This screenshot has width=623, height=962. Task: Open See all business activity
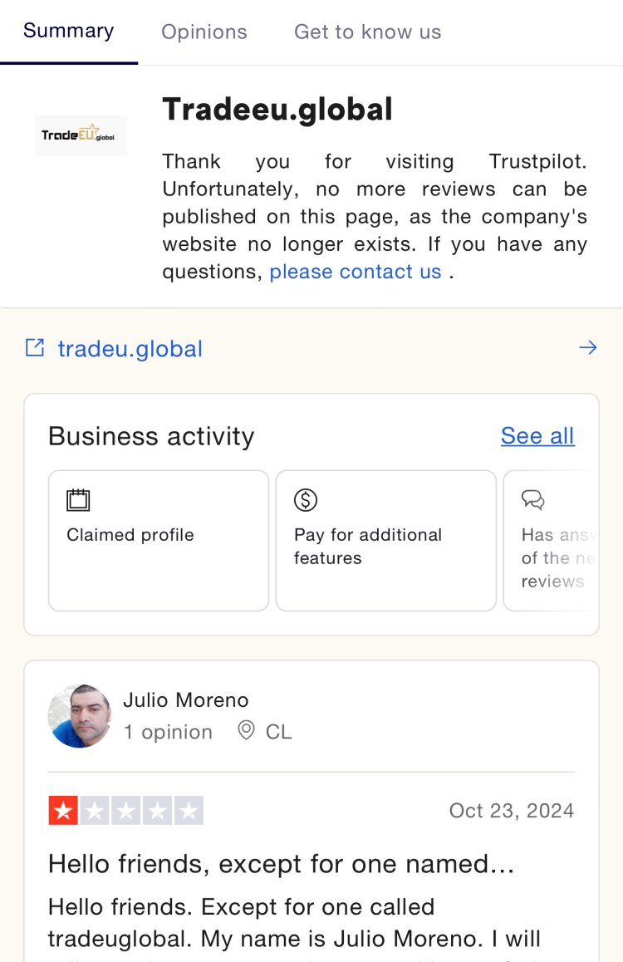537,436
